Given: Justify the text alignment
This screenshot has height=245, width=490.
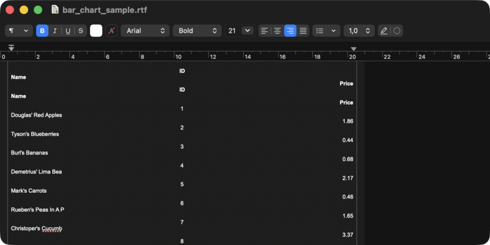Looking at the screenshot, I should tap(303, 31).
